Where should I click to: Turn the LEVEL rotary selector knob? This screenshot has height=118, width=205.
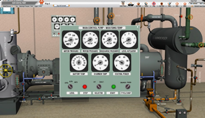(70, 87)
